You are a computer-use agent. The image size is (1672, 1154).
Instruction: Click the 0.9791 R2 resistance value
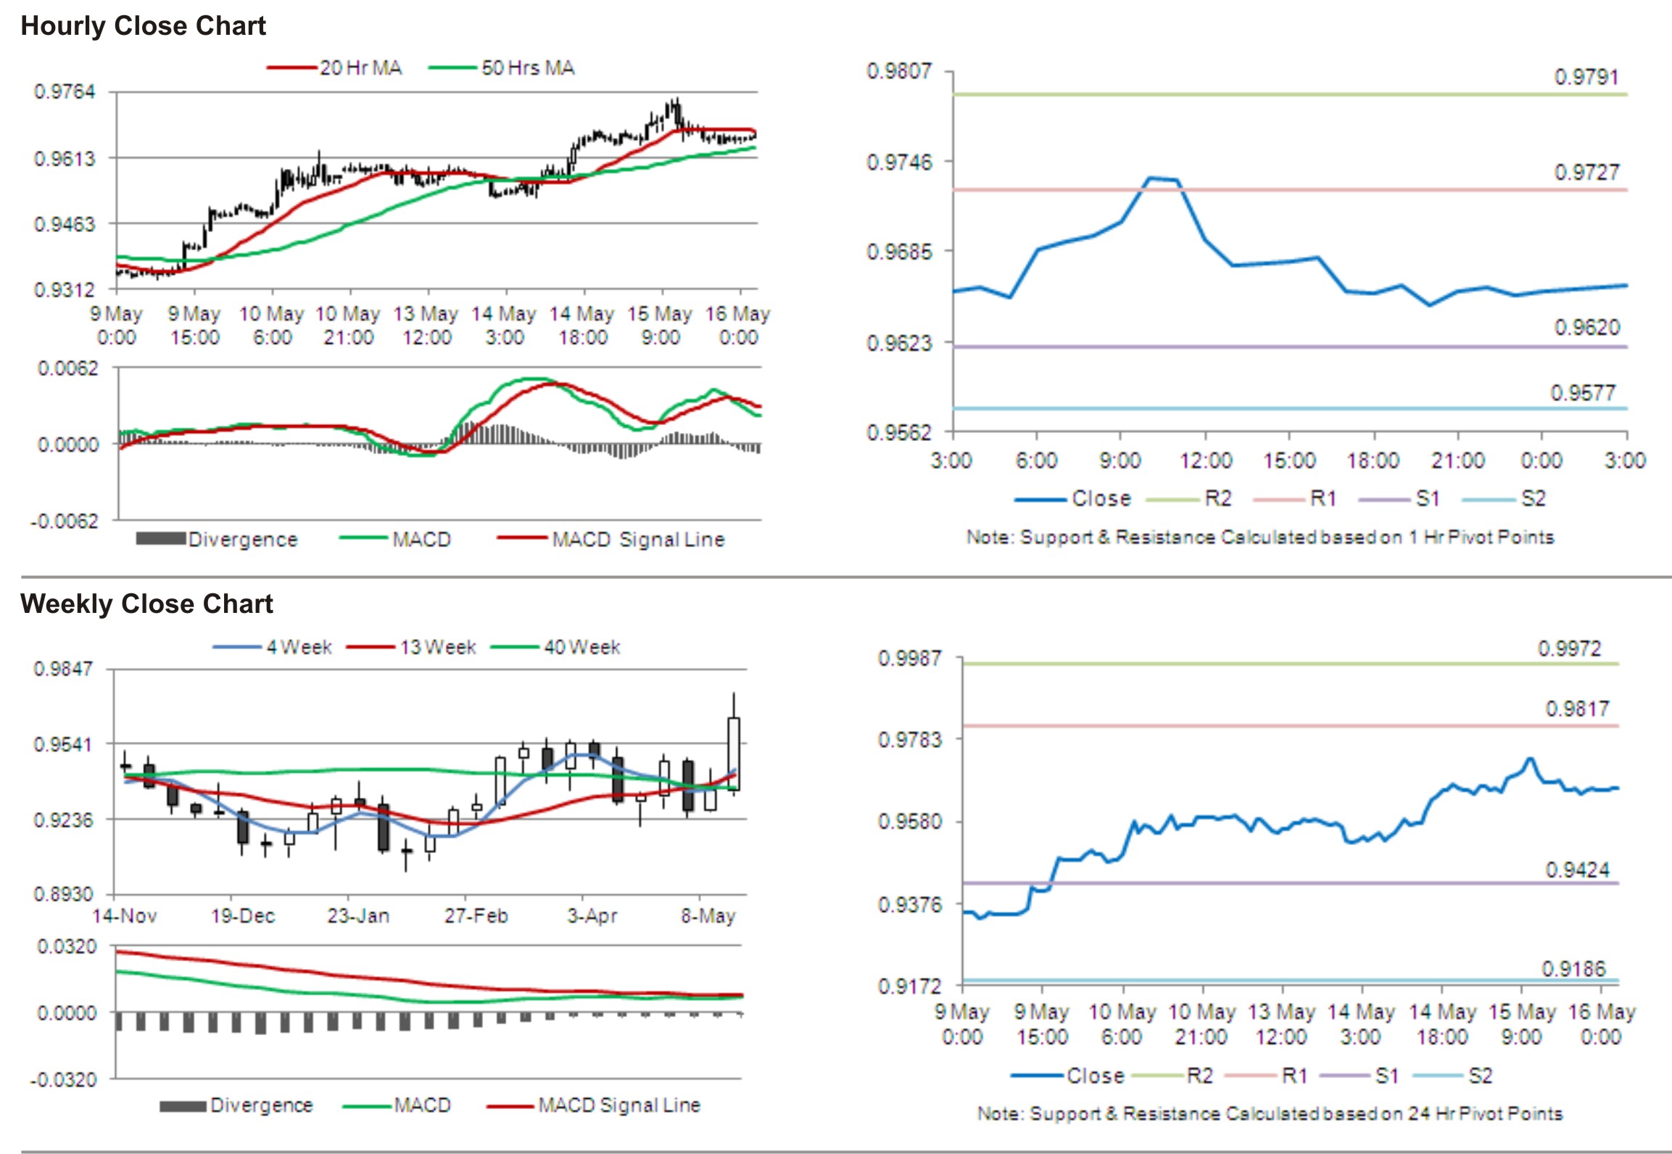pos(1586,77)
